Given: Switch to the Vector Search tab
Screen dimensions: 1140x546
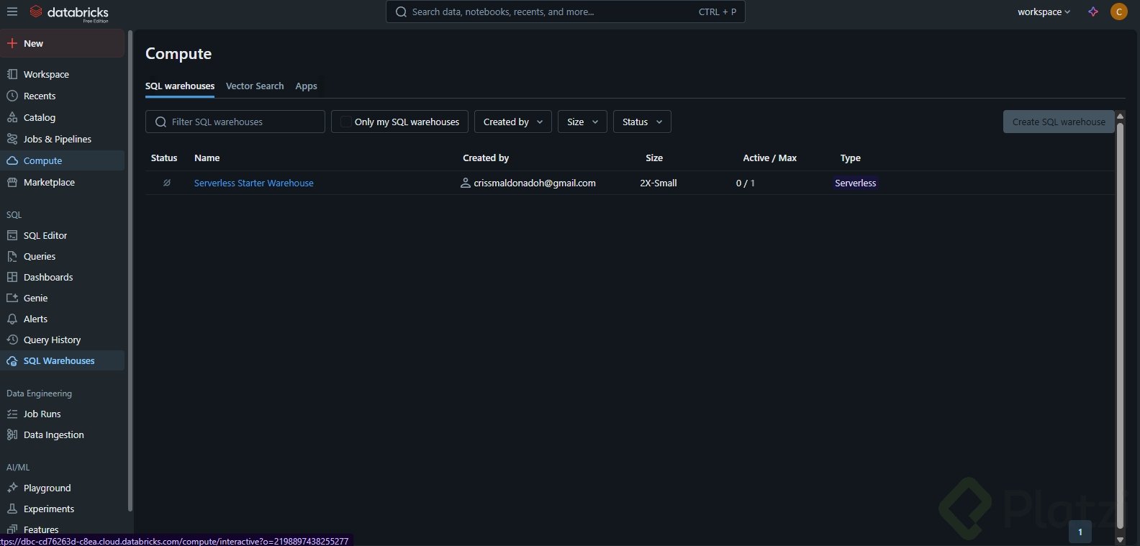Looking at the screenshot, I should pos(255,86).
